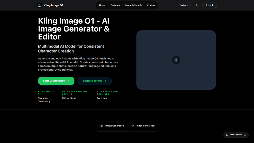
Task: Open Image O1 Studio page
Action: point(134,5)
